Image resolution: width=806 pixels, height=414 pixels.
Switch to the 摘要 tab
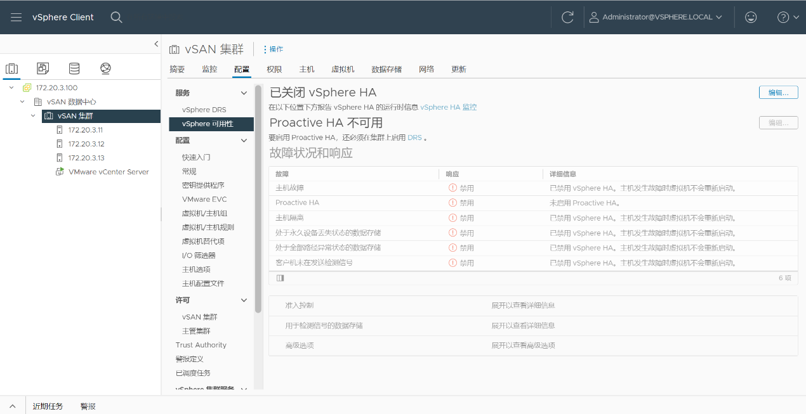[177, 69]
